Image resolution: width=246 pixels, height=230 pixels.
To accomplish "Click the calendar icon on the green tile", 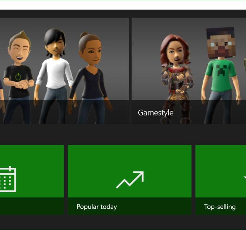I will [x=8, y=179].
